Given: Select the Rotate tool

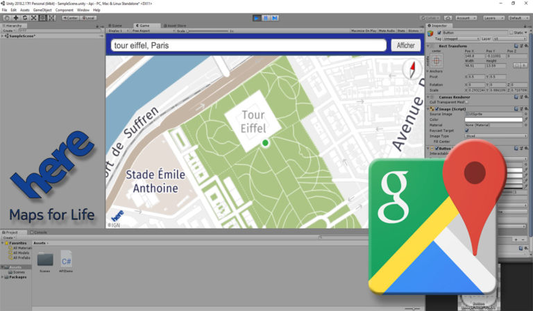Looking at the screenshot, I should [25, 18].
